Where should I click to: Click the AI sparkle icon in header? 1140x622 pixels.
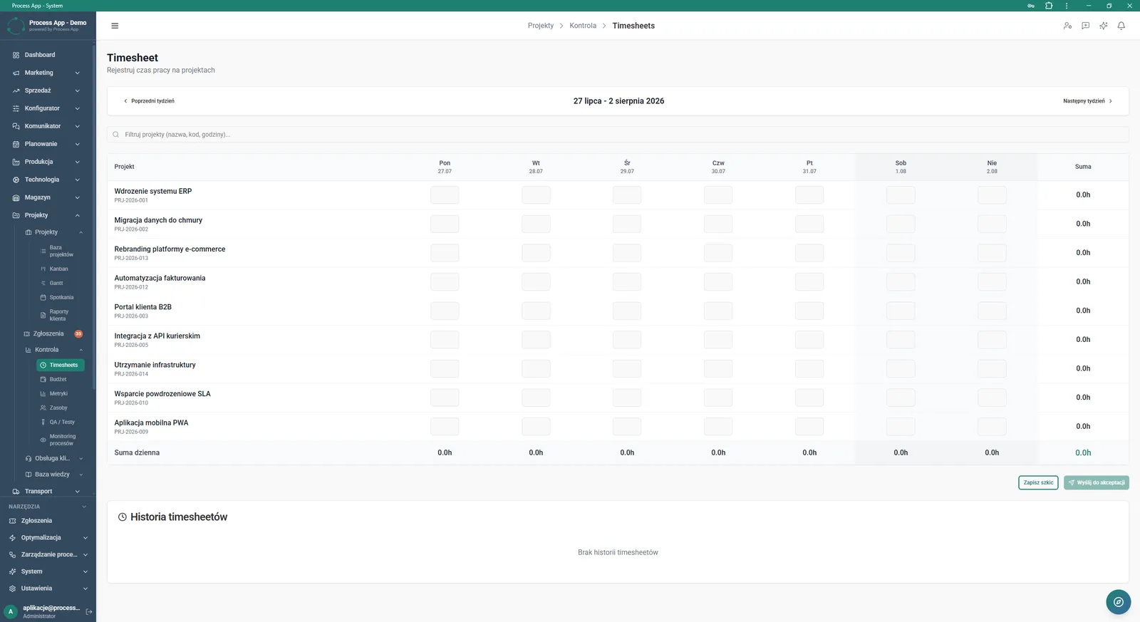point(1103,26)
